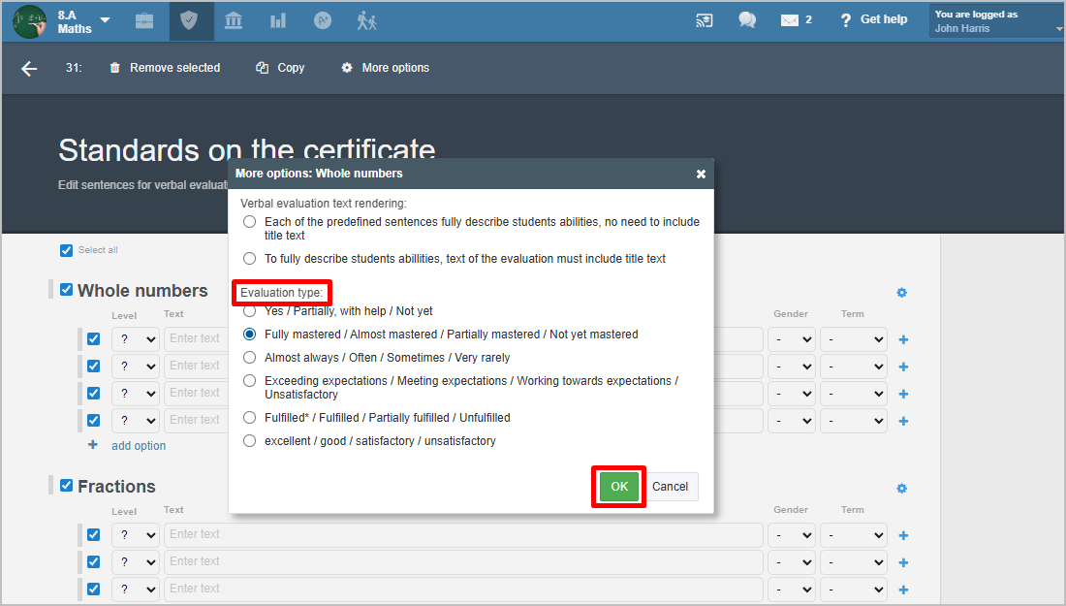Expand the 8.A Maths class dropdown
This screenshot has width=1066, height=606.
[x=105, y=20]
